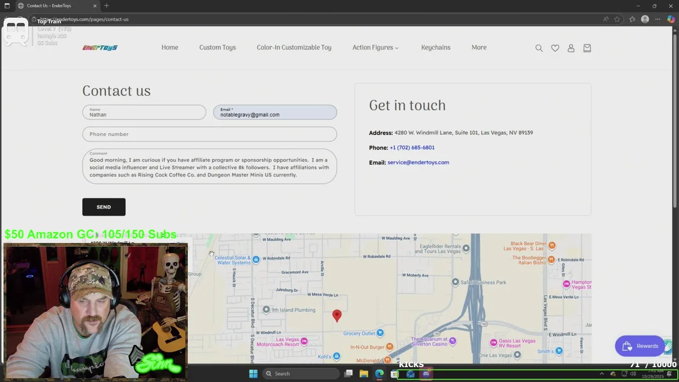
Task: Expand the Action Figures dropdown menu
Action: 376,48
